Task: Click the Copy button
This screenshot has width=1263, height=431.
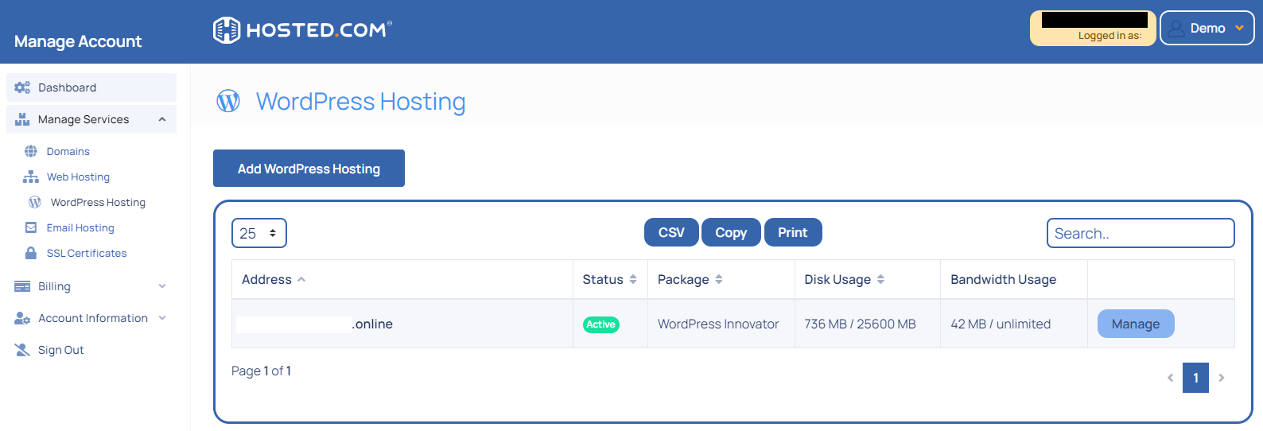Action: 731,232
